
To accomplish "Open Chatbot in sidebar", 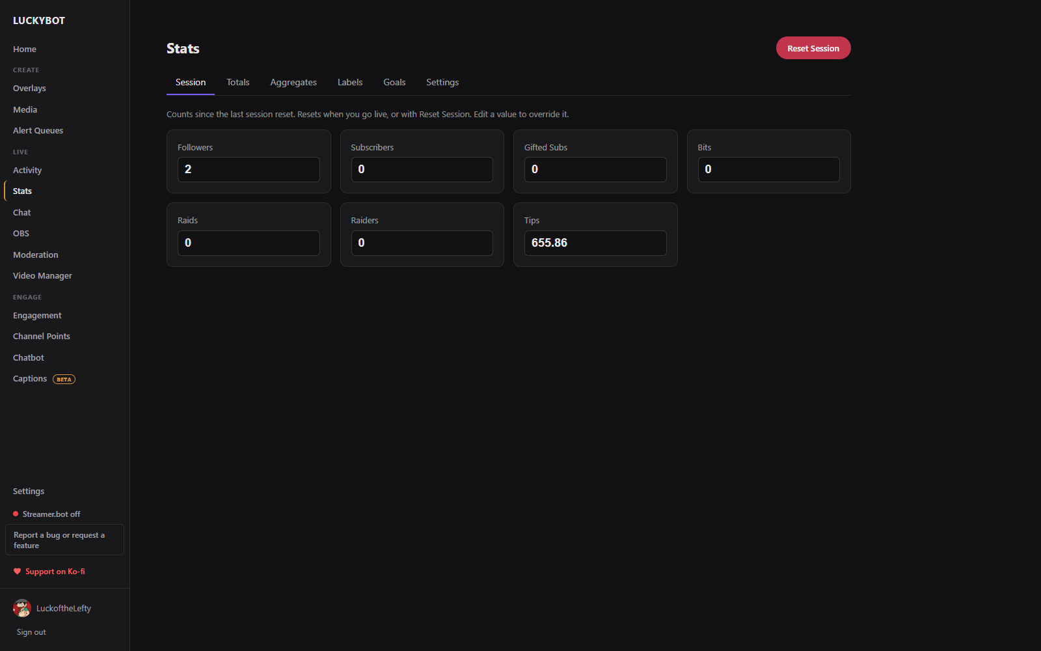I will pos(29,357).
